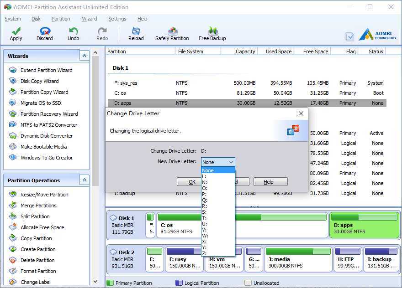Image resolution: width=402 pixels, height=288 pixels.
Task: Click the checklist icon beside AOMEI logo
Action: pos(349,37)
